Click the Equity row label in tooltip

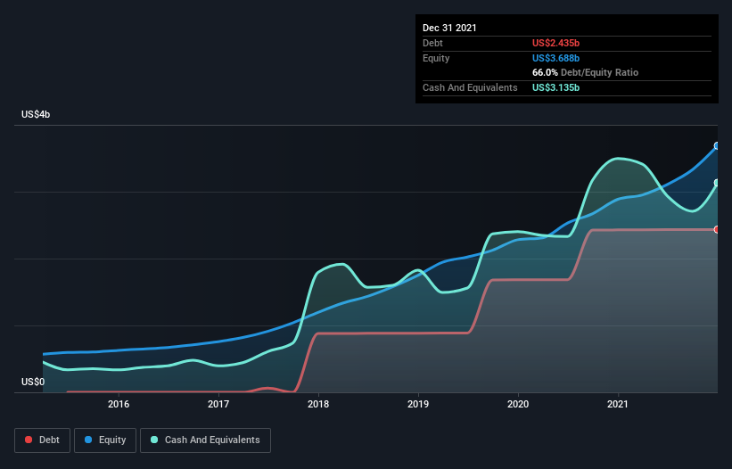[x=436, y=58]
